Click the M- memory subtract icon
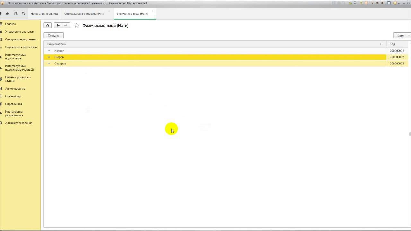This screenshot has width=411, height=231. (x=382, y=3)
